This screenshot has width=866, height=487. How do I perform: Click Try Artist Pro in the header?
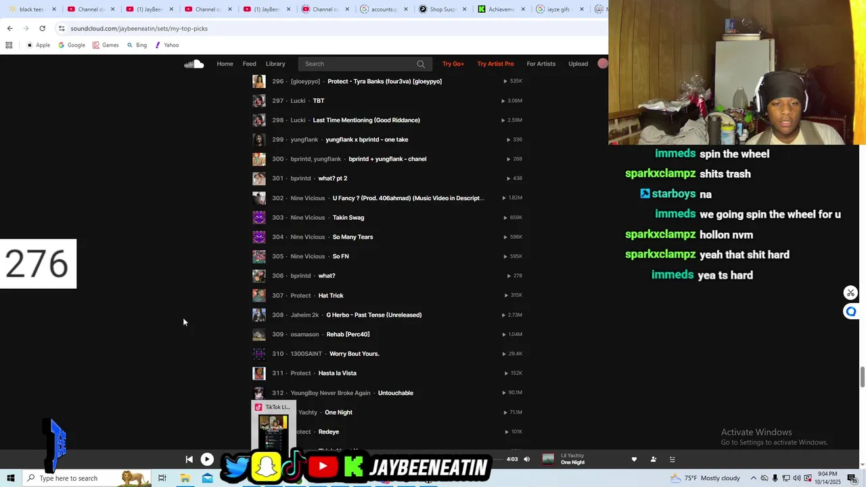pyautogui.click(x=495, y=64)
